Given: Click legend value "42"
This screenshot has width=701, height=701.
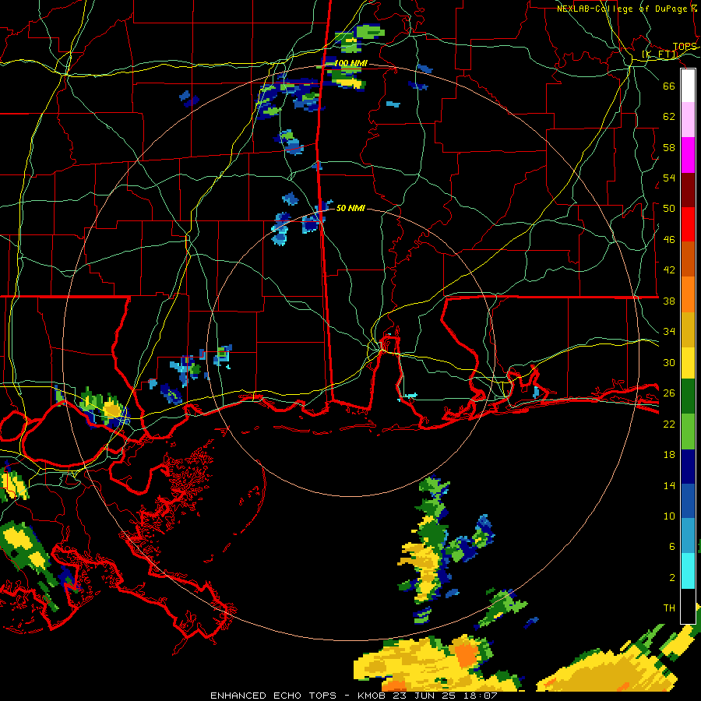Looking at the screenshot, I should [669, 270].
